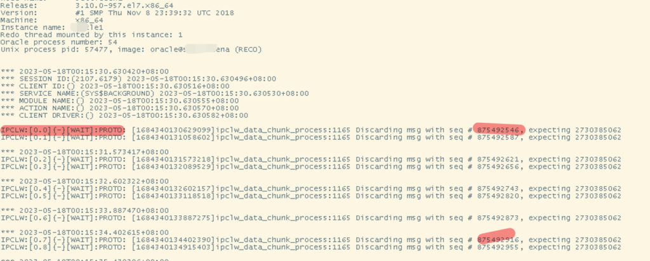Click the ACTION NAME:() line

point(119,108)
